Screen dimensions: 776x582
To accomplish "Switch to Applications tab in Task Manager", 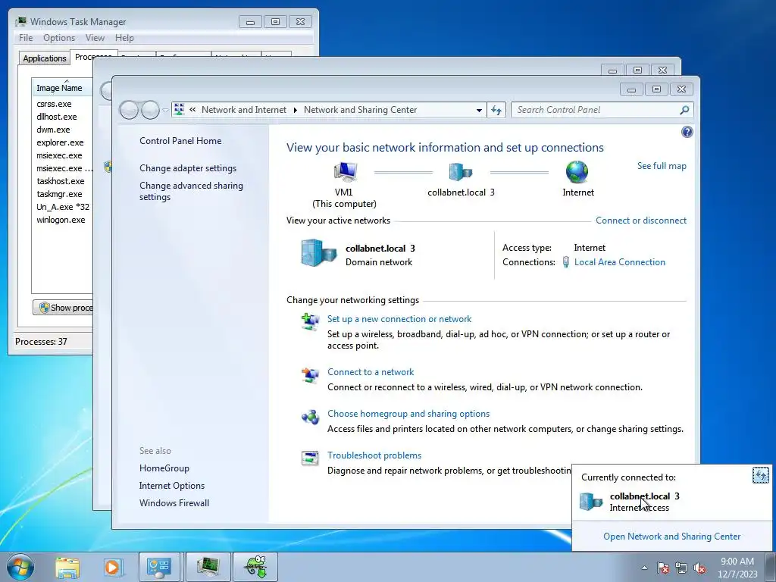I will point(45,58).
